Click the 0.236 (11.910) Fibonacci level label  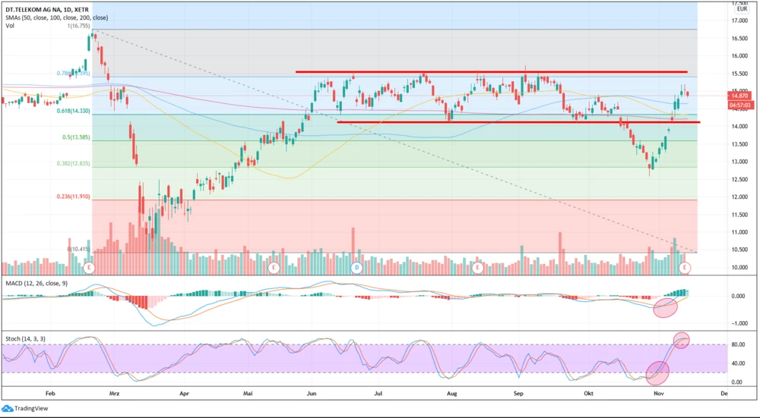tap(73, 196)
